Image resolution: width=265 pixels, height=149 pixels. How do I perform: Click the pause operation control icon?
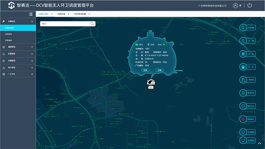pos(243,106)
